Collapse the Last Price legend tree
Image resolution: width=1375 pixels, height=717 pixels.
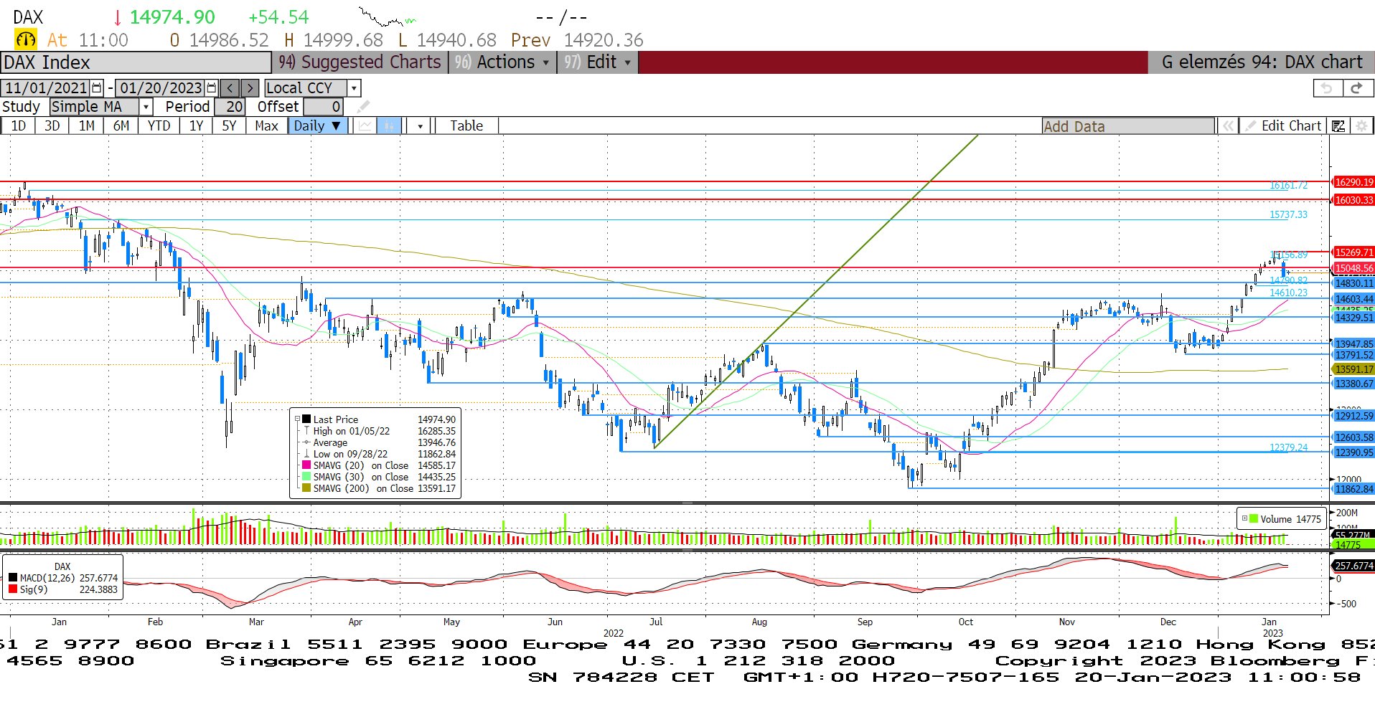click(297, 419)
